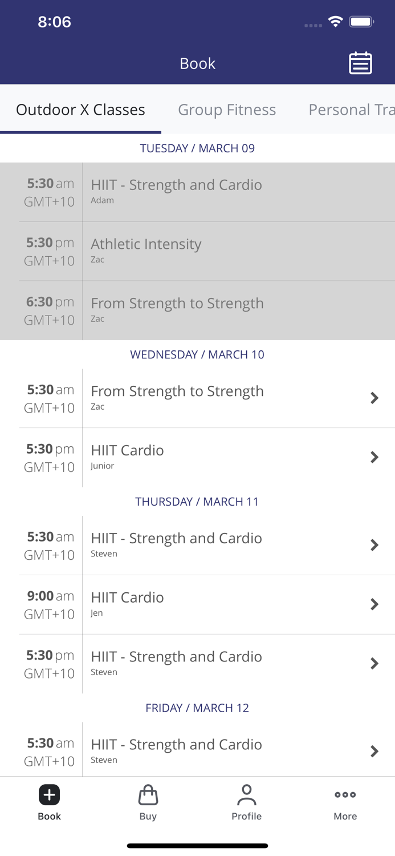Open Thursday 5:30 pm class chevron
Screen dimensions: 395x856
pyautogui.click(x=374, y=663)
